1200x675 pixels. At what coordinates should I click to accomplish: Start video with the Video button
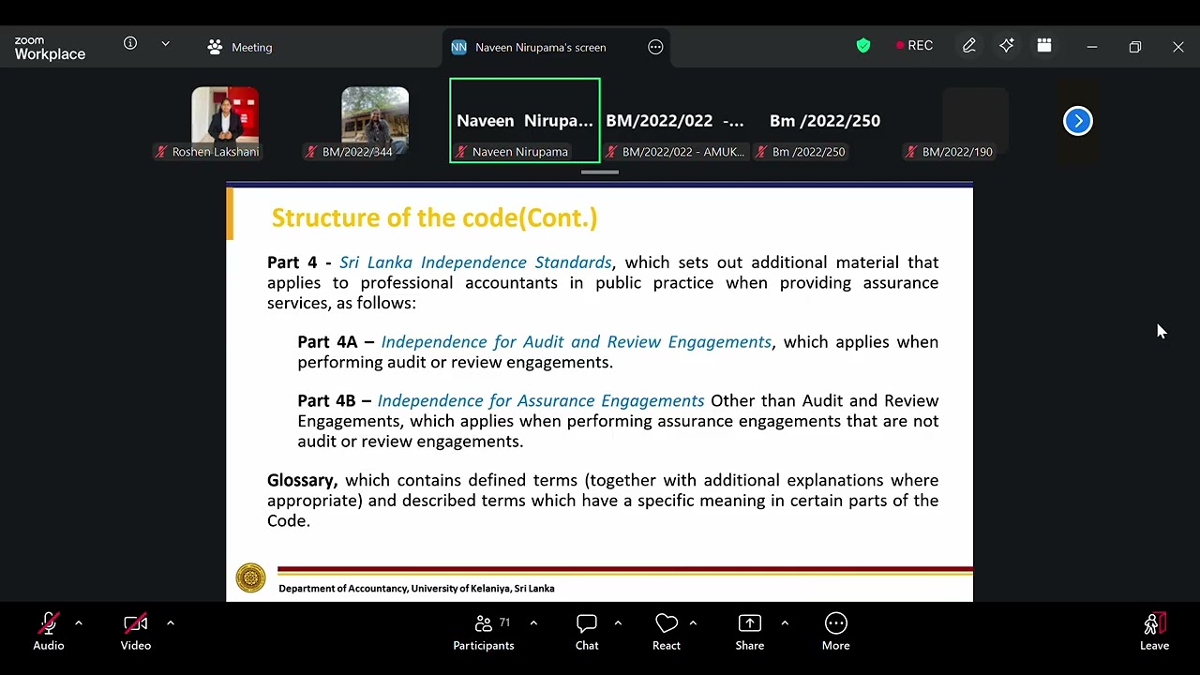[x=136, y=632]
